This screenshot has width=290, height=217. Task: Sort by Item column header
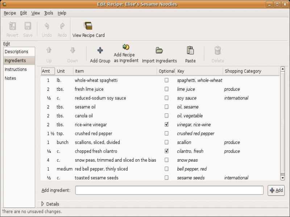coord(115,71)
